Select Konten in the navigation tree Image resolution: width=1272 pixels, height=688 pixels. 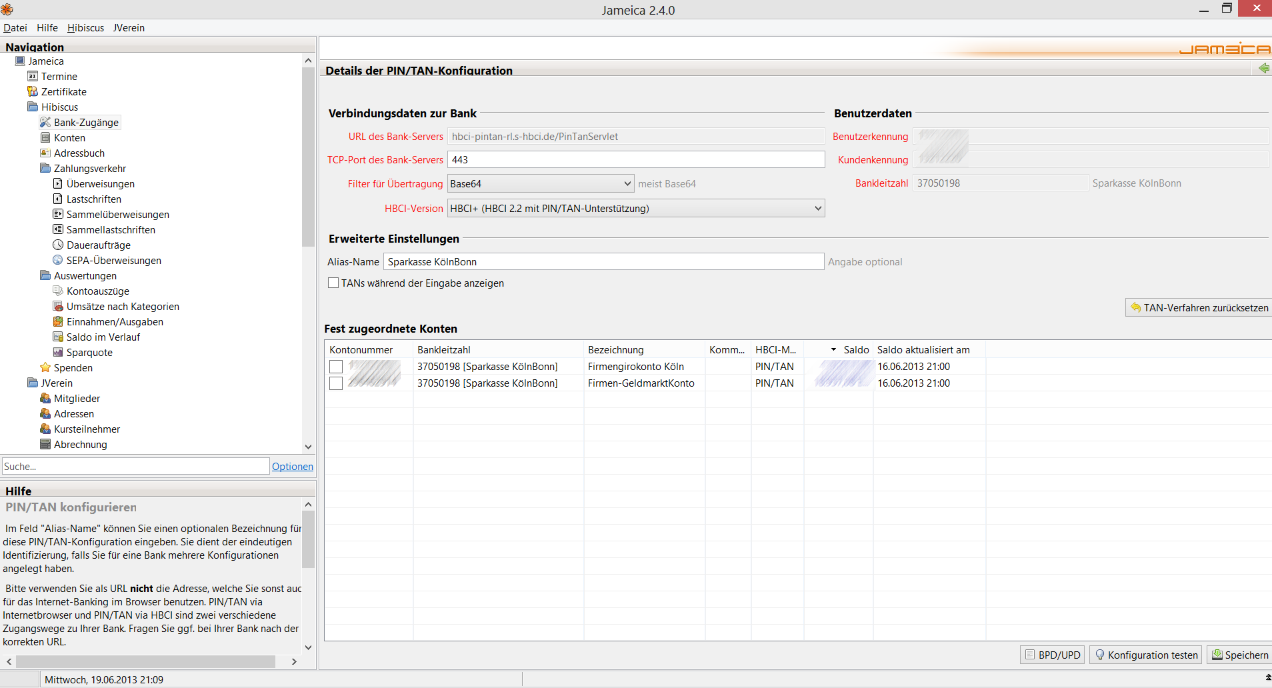click(x=69, y=137)
